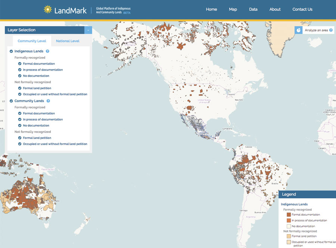
Task: Open the Contact Us menu item
Action: click(x=302, y=9)
